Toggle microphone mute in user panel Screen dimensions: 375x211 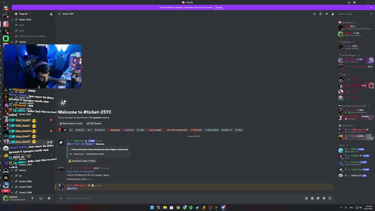click(x=32, y=198)
